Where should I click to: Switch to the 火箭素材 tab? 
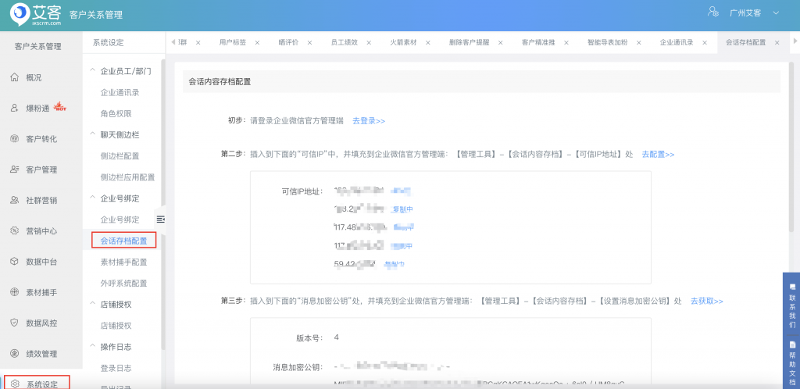tap(404, 42)
